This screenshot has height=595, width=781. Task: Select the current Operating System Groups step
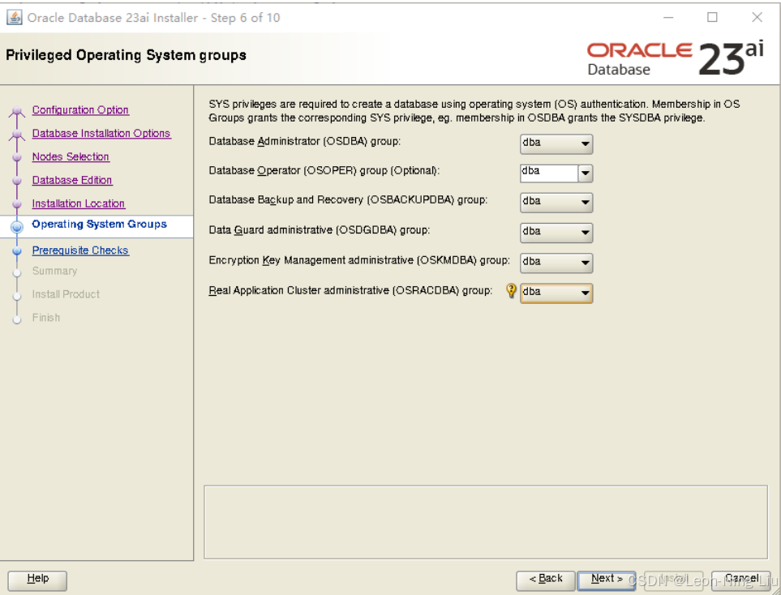click(x=99, y=225)
